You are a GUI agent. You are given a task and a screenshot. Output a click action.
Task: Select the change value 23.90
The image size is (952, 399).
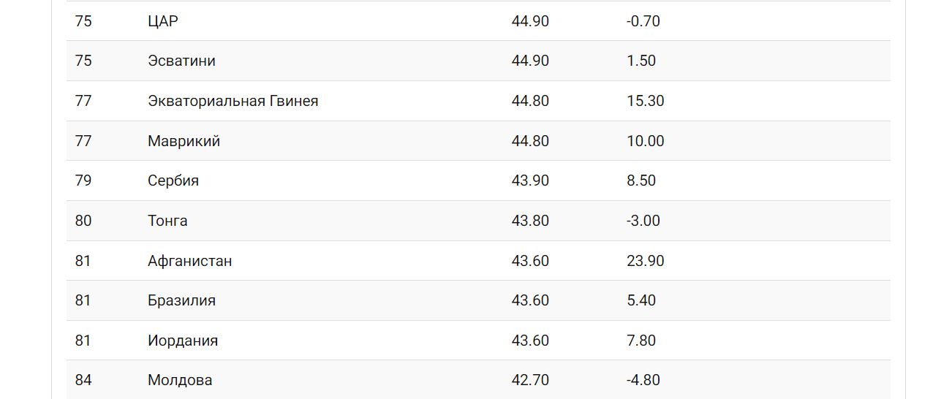coord(645,261)
